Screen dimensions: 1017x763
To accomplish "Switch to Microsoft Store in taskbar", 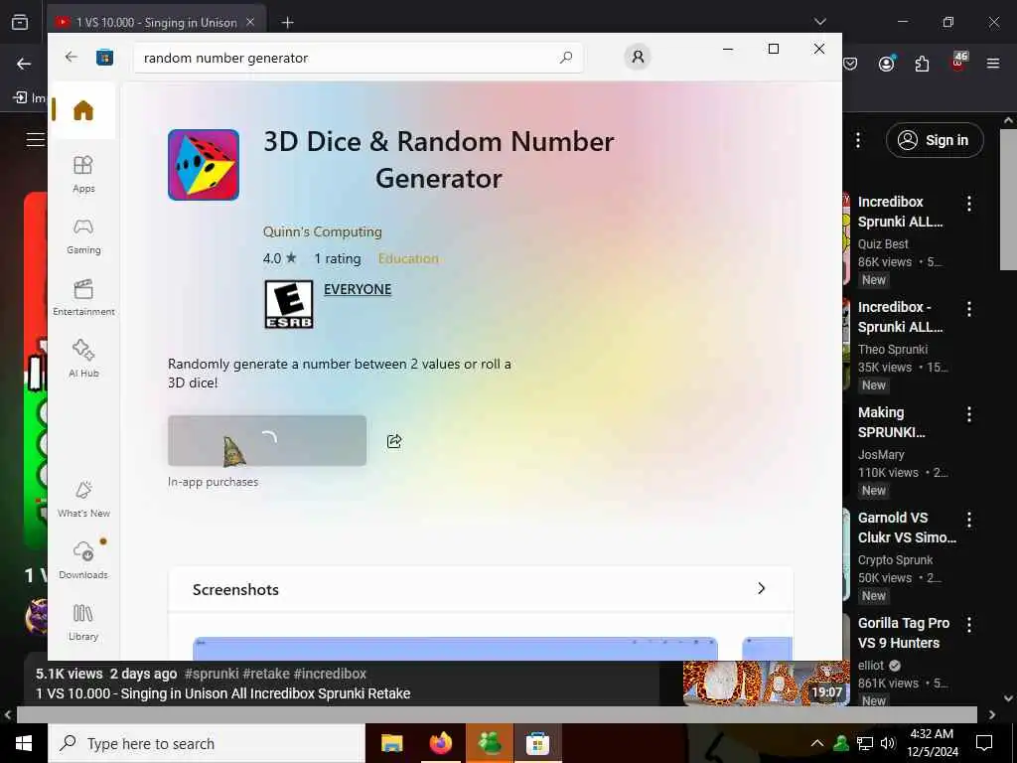I will tap(537, 743).
